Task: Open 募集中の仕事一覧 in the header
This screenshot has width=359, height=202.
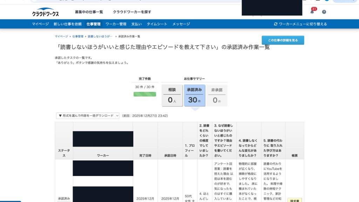Action: click(x=89, y=12)
